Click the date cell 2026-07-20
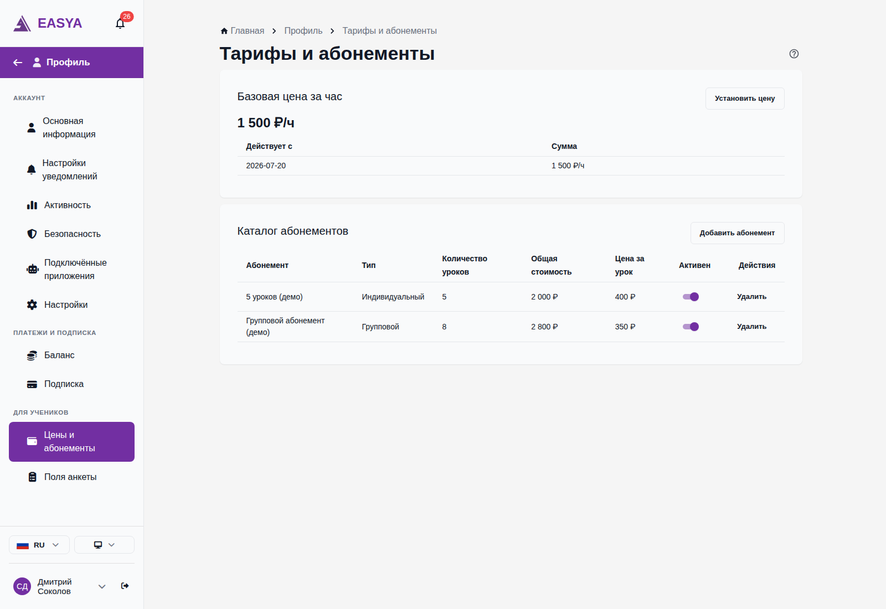886x609 pixels. click(x=266, y=166)
